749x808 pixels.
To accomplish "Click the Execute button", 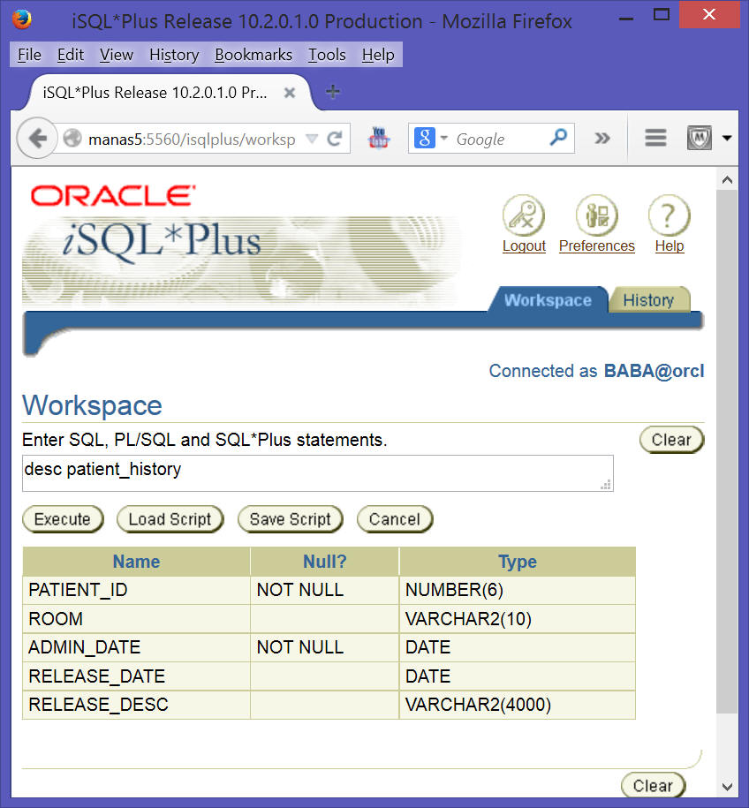I will click(63, 519).
